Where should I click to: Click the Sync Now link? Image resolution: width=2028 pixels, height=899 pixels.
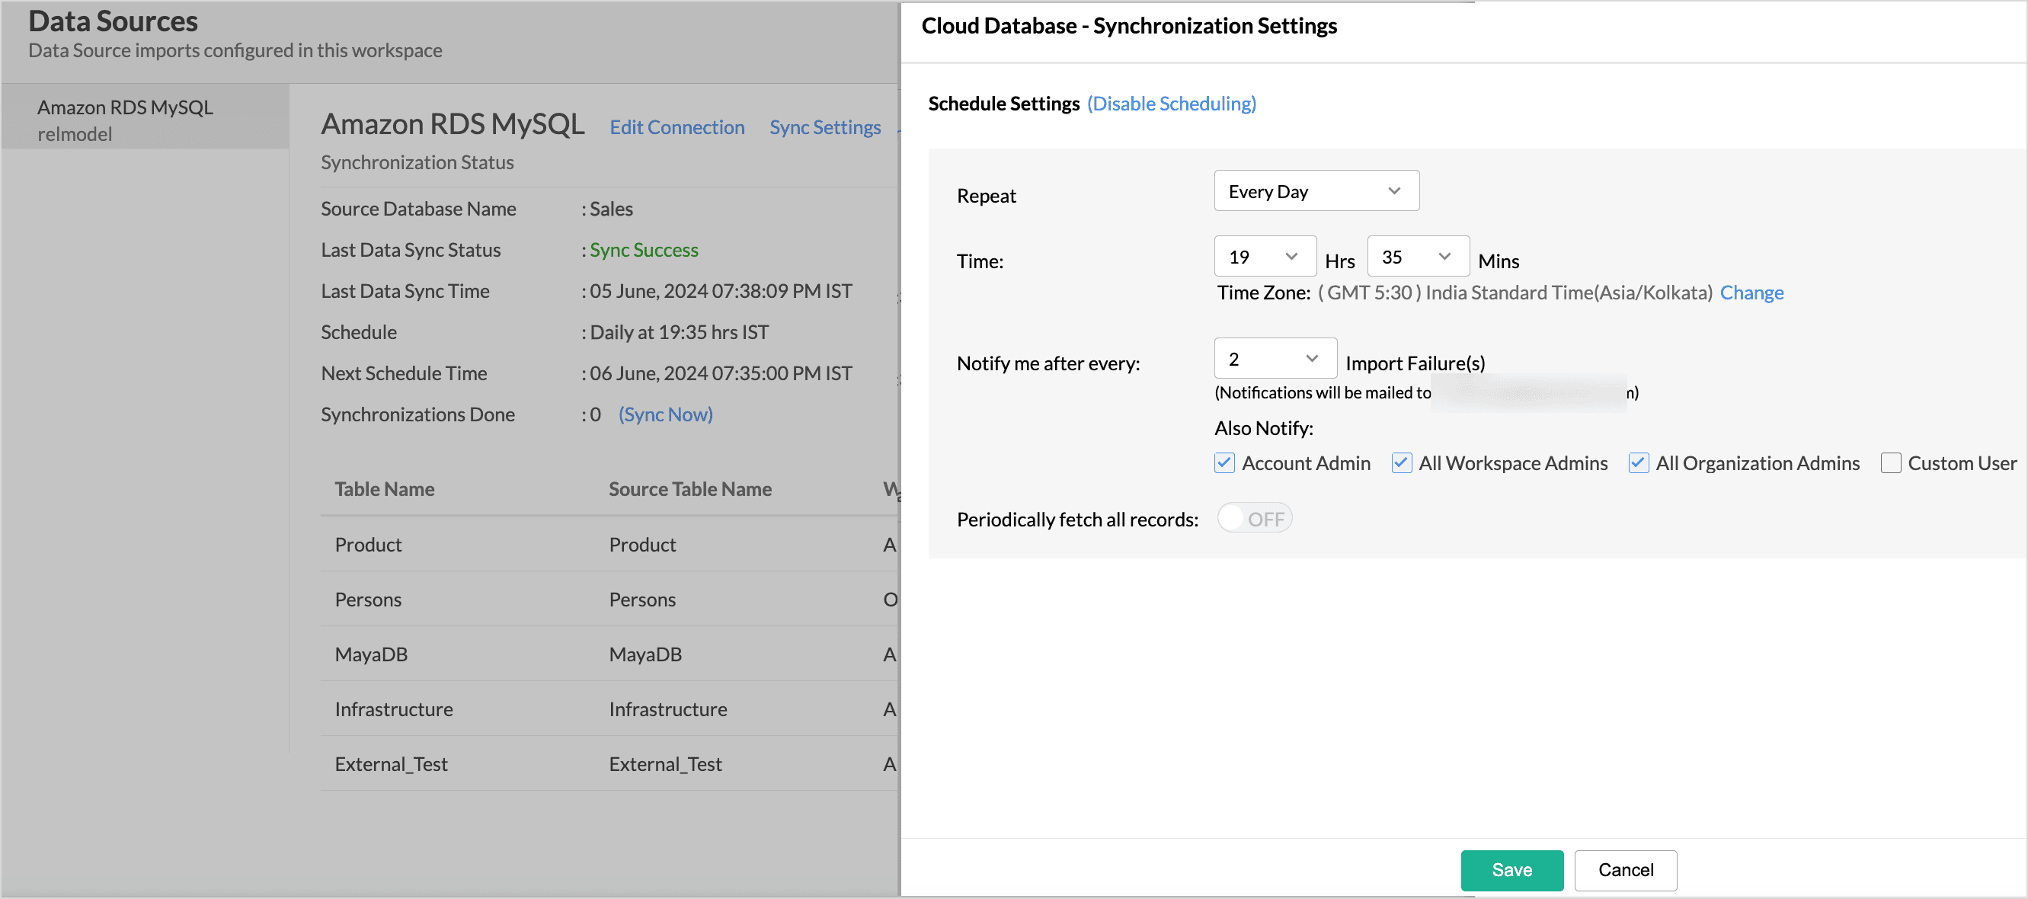pos(665,415)
